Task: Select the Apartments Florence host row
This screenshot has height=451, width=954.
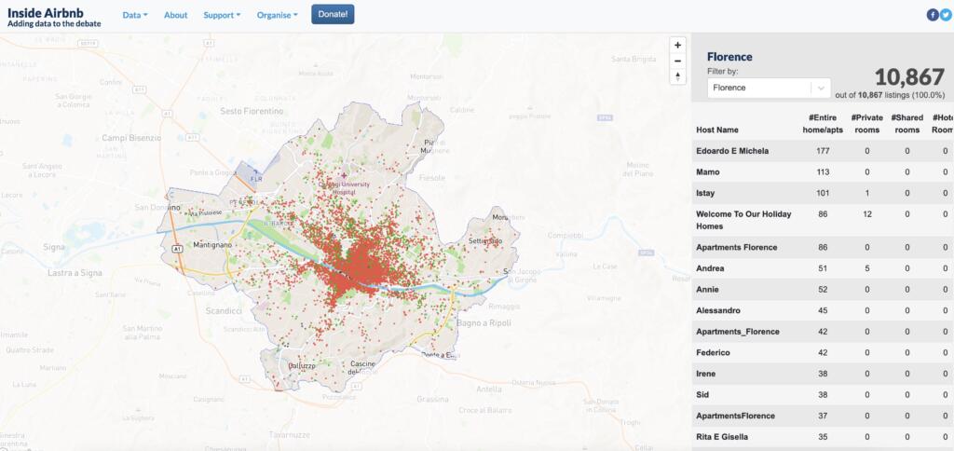Action: click(x=736, y=247)
